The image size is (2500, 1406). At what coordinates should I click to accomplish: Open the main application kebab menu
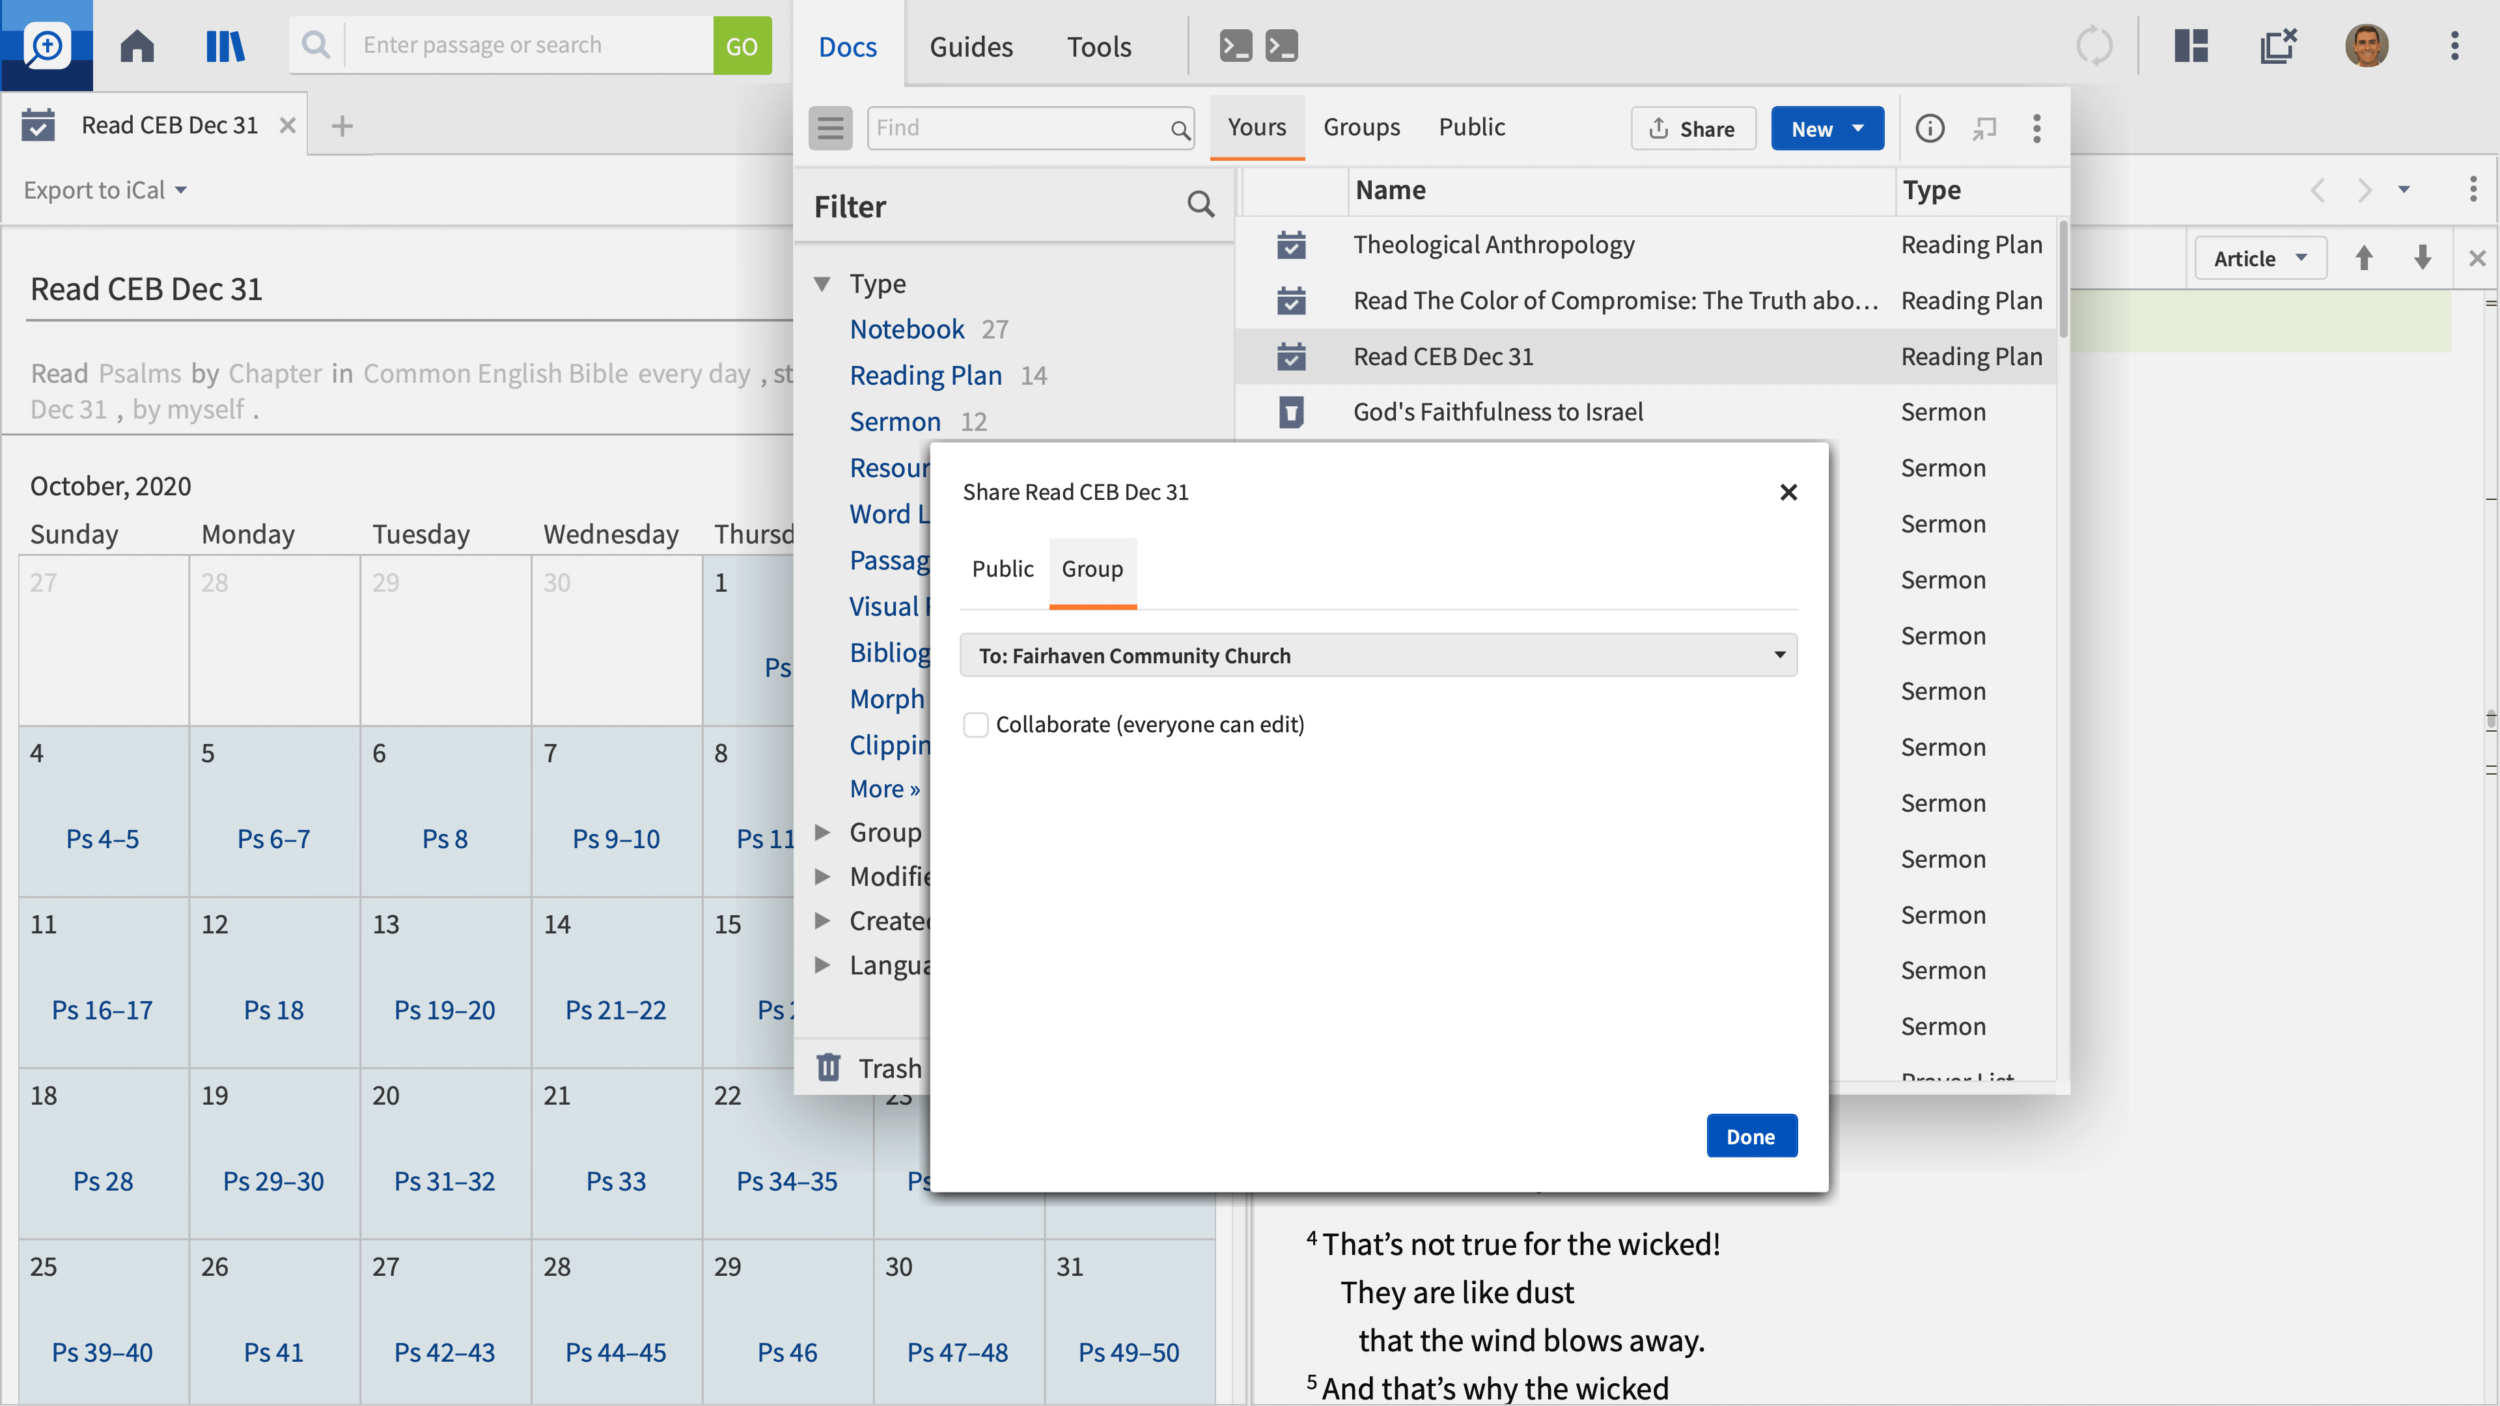coord(2454,46)
